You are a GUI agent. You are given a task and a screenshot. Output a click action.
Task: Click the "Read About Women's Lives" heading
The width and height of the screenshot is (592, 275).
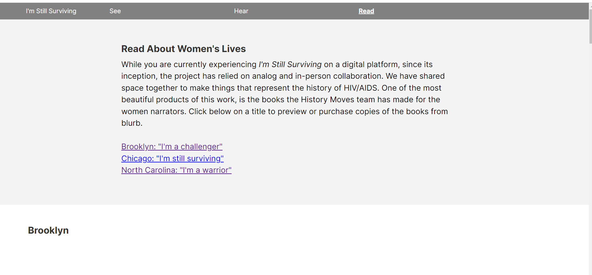tap(183, 49)
